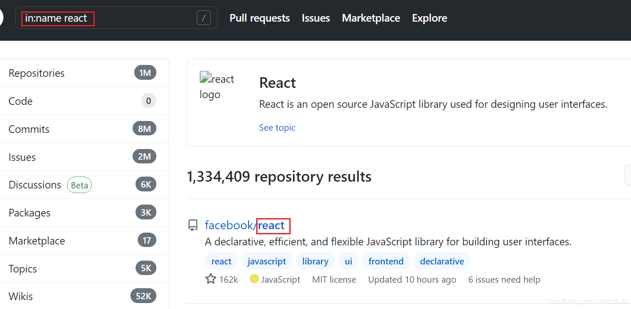Select Wikis filter in sidebar
The image size is (631, 309).
pyautogui.click(x=84, y=296)
